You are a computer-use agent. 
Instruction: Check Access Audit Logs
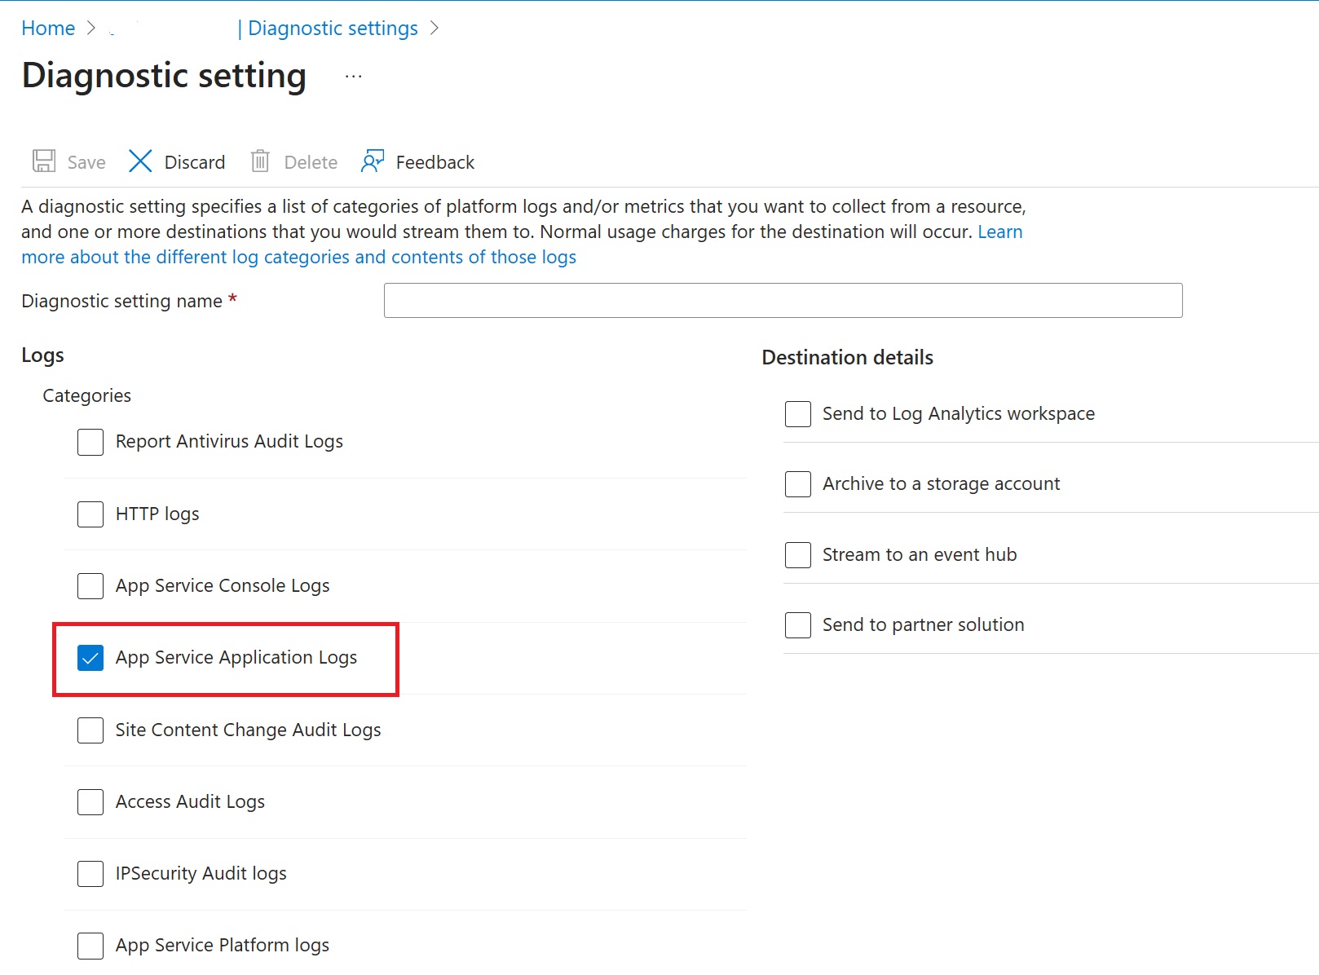(90, 802)
